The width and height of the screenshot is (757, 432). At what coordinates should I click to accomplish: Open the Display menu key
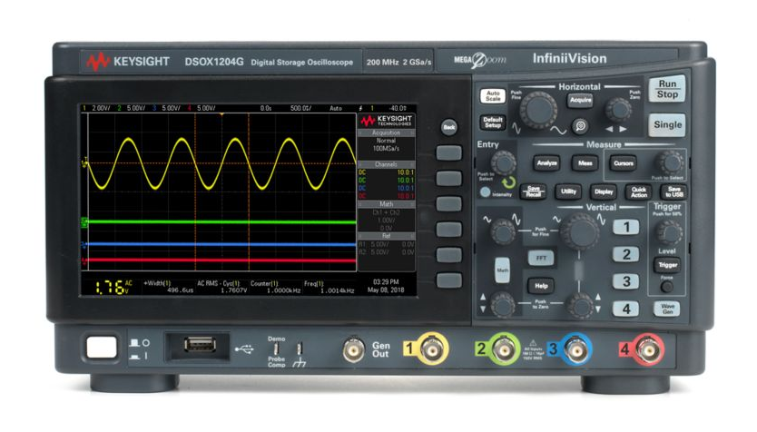604,191
